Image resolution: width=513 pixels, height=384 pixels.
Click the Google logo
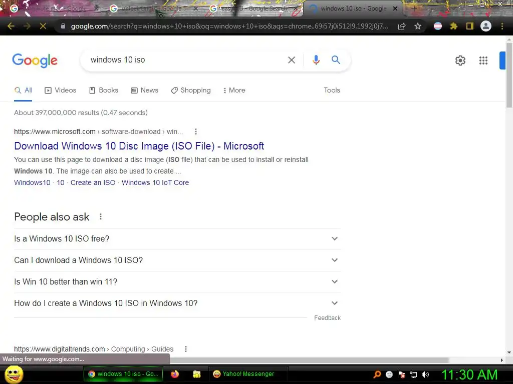35,60
